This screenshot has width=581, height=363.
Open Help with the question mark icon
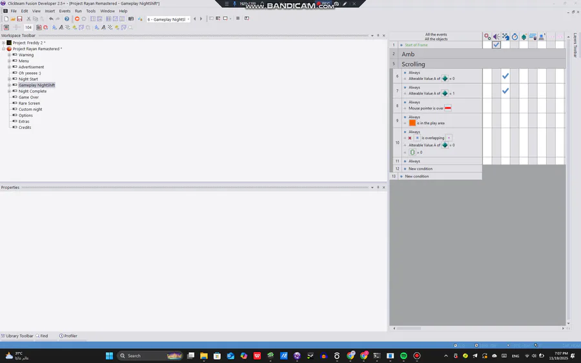[66, 19]
